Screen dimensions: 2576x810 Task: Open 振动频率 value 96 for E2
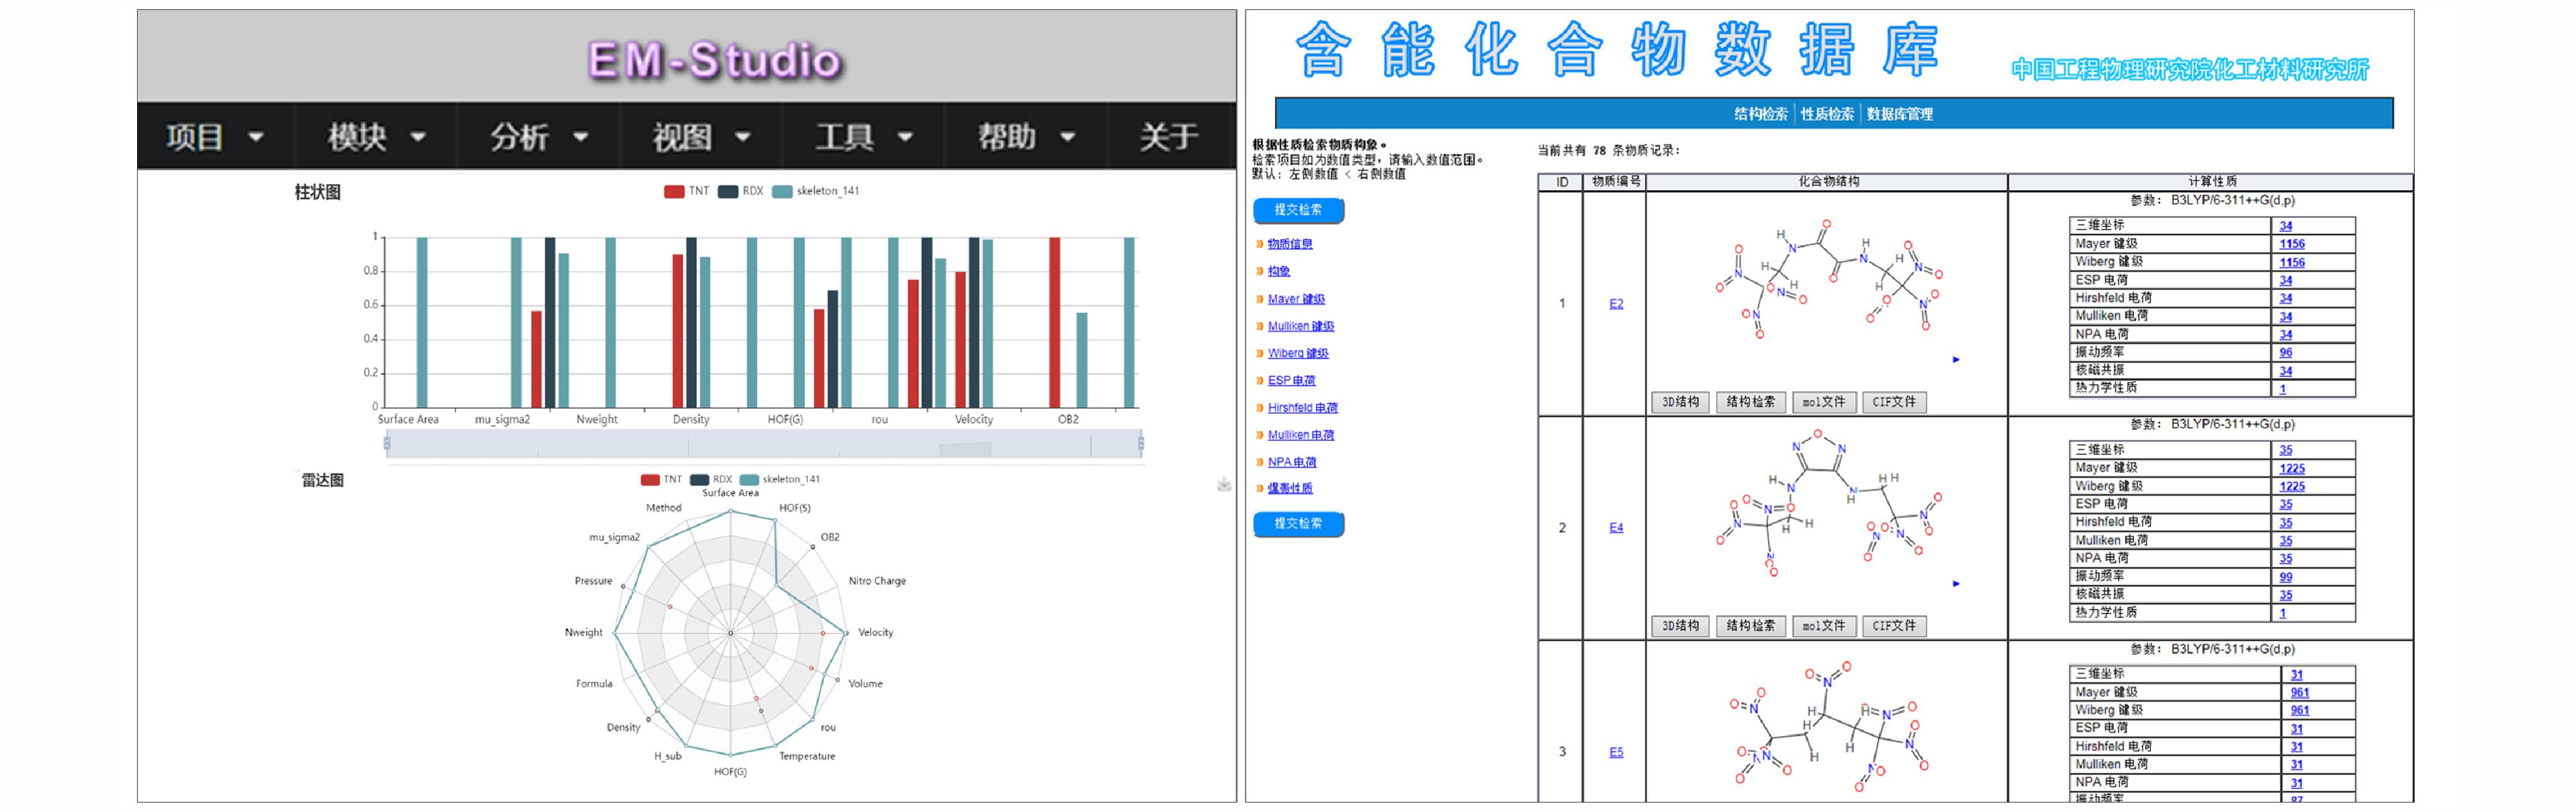click(x=2286, y=352)
